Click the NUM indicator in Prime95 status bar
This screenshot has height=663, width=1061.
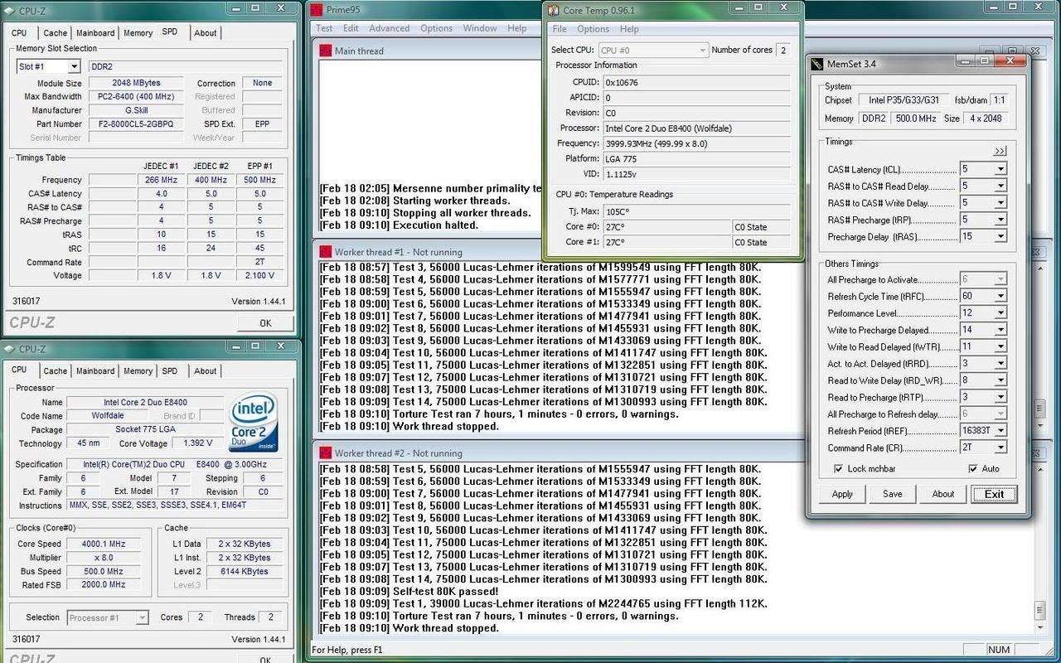(998, 650)
